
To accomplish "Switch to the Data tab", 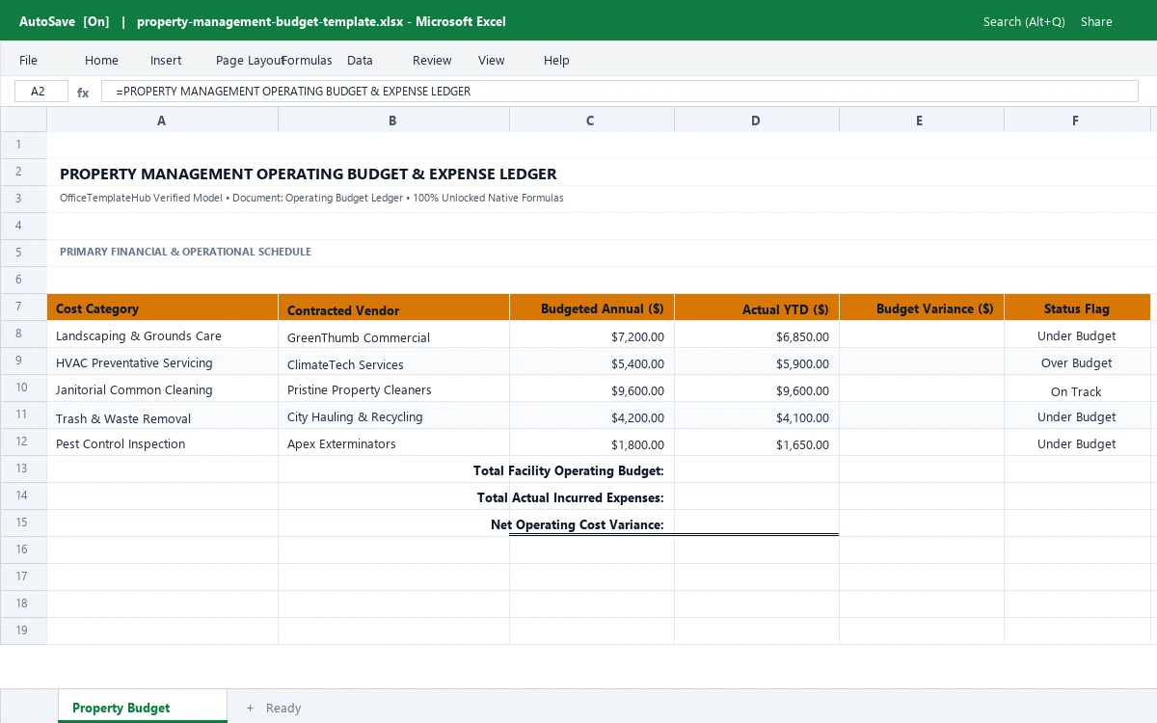I will pyautogui.click(x=360, y=60).
